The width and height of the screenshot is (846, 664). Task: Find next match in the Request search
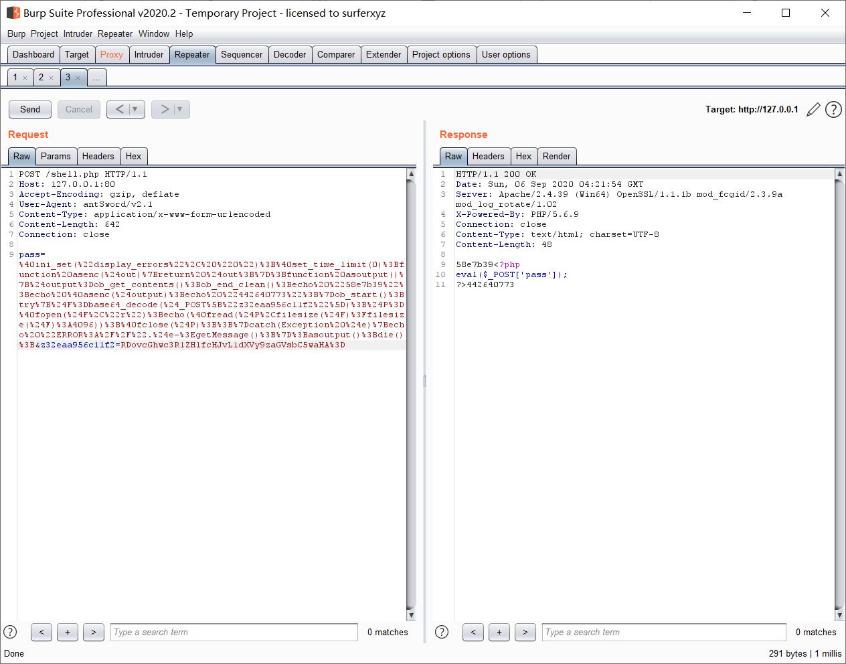[94, 632]
